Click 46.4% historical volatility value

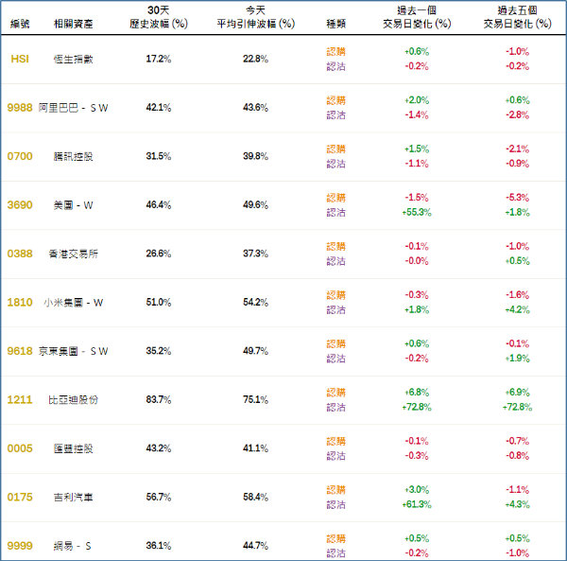[x=159, y=205]
